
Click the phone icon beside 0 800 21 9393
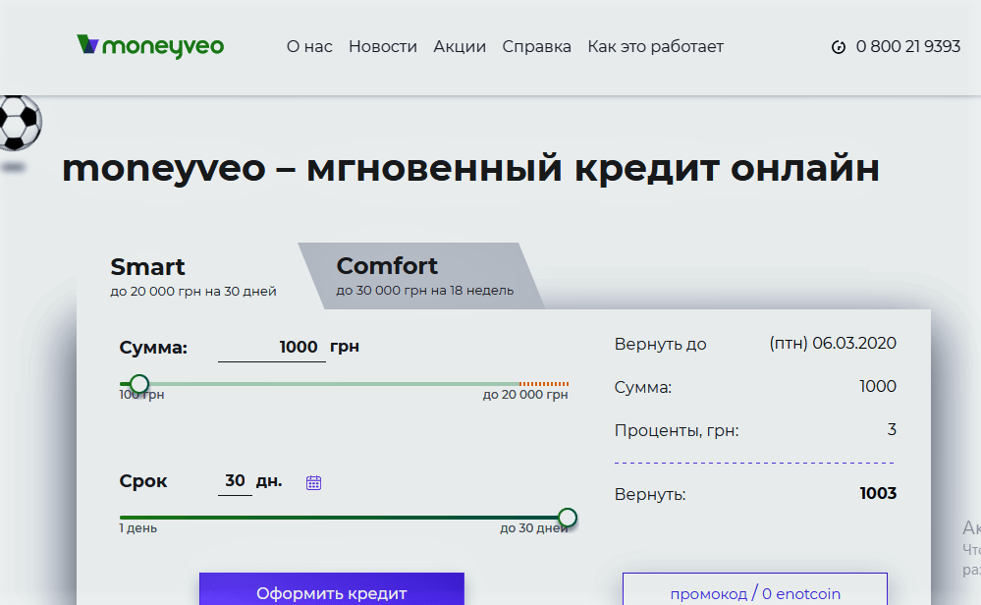pyautogui.click(x=838, y=47)
